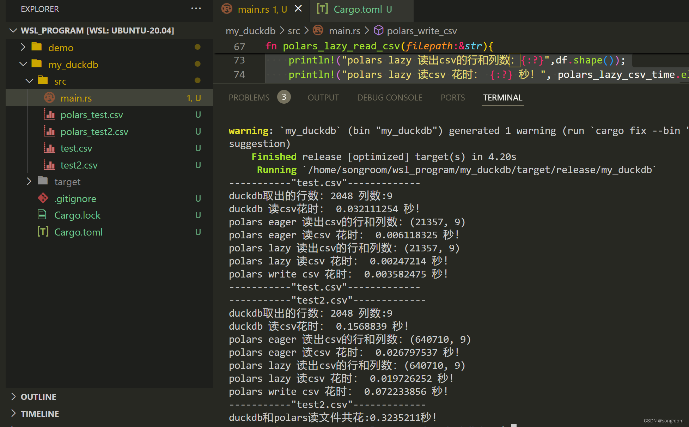Screen dimensions: 689x427
Task: Click the git icon next to .gitignore
Action: coord(43,198)
